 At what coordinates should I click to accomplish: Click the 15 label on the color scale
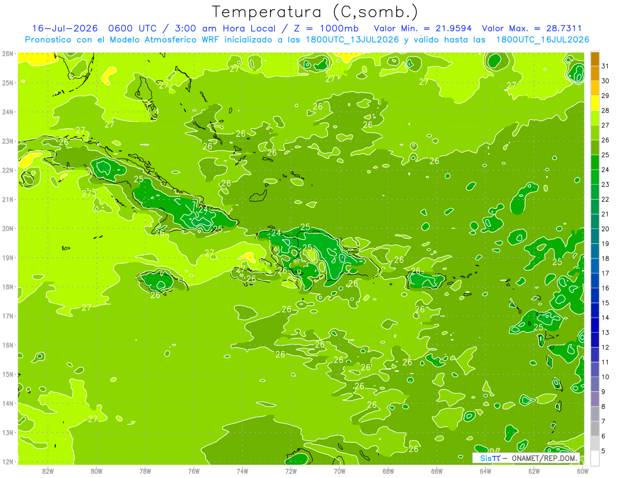coord(606,303)
